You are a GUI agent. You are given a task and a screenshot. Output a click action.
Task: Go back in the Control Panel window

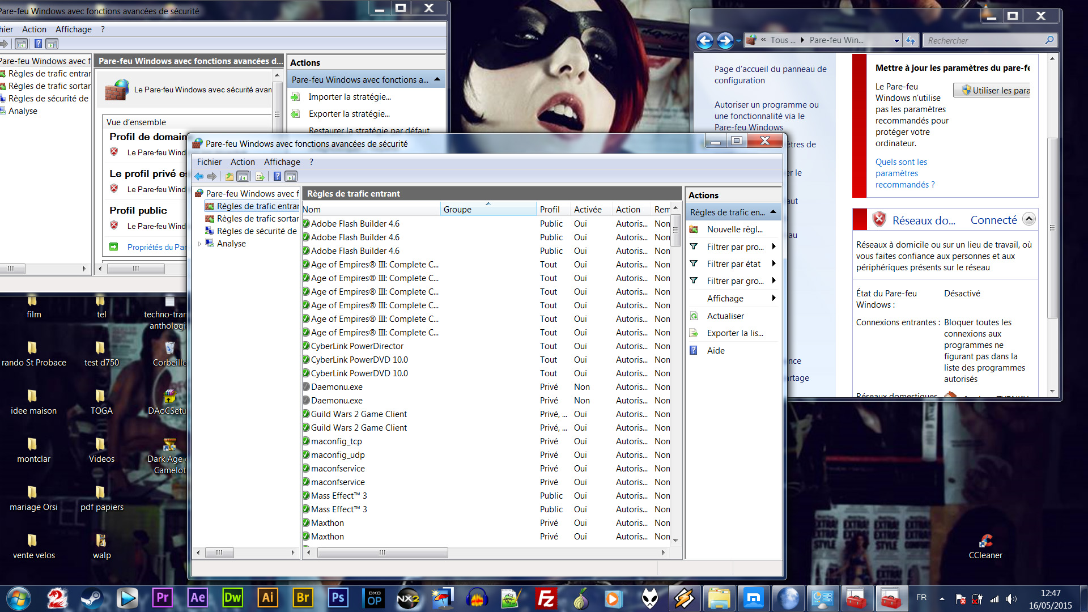point(705,40)
